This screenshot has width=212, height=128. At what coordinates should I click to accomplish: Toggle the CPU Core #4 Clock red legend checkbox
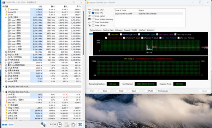pyautogui.click(x=106, y=38)
